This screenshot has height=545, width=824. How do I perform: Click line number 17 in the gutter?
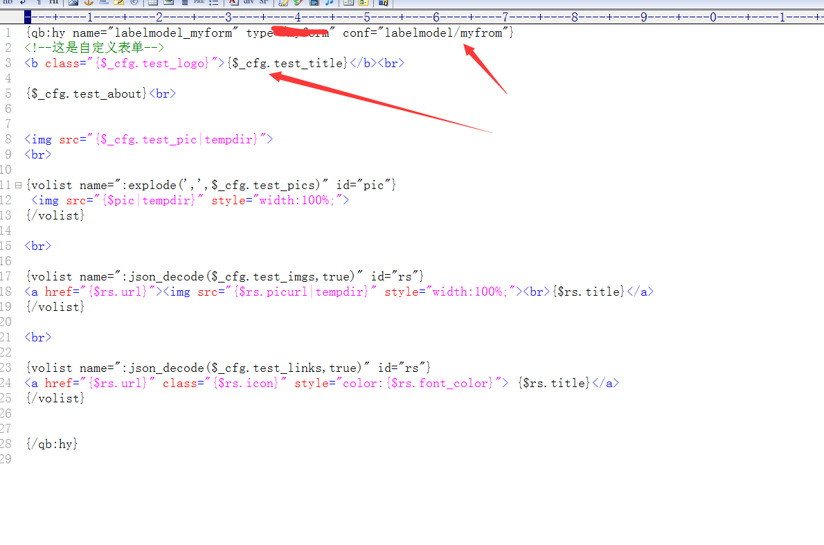[7, 276]
